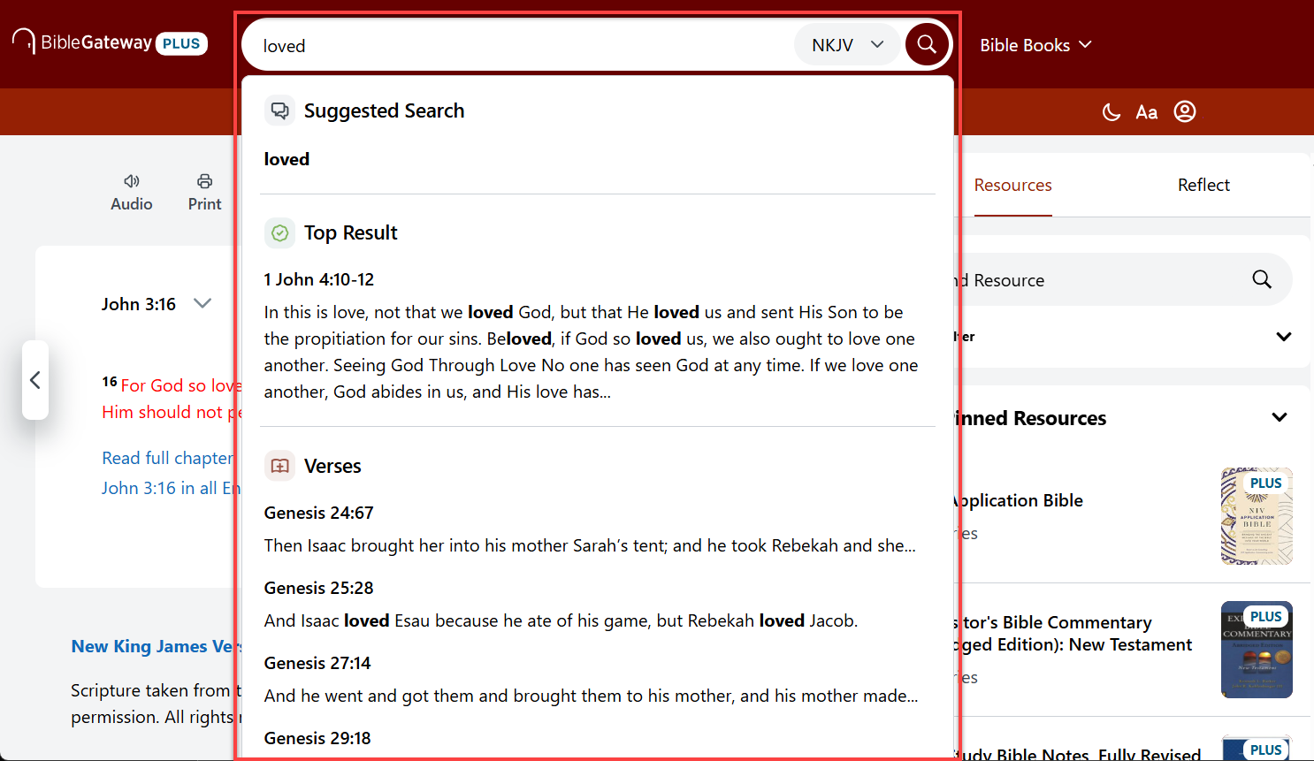
Task: Click the magnifier search button
Action: point(926,44)
